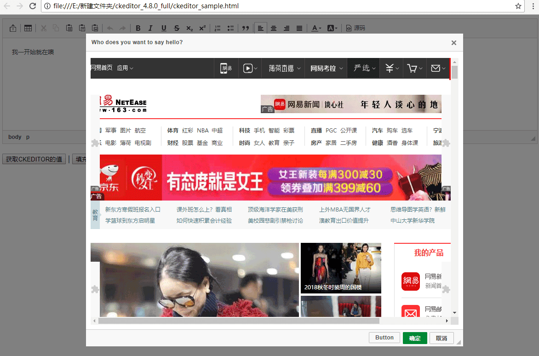Open 上外MBA无国界人才 link
The width and height of the screenshot is (539, 356).
pyautogui.click(x=345, y=210)
